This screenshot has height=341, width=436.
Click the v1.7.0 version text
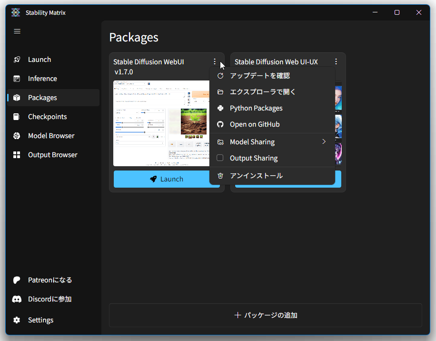(124, 72)
